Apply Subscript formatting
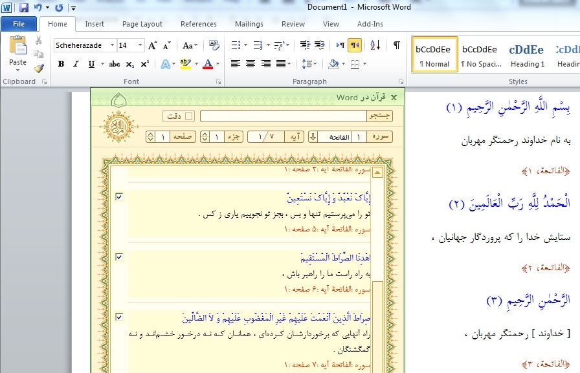Screen dimensions: 580x373 coord(130,64)
